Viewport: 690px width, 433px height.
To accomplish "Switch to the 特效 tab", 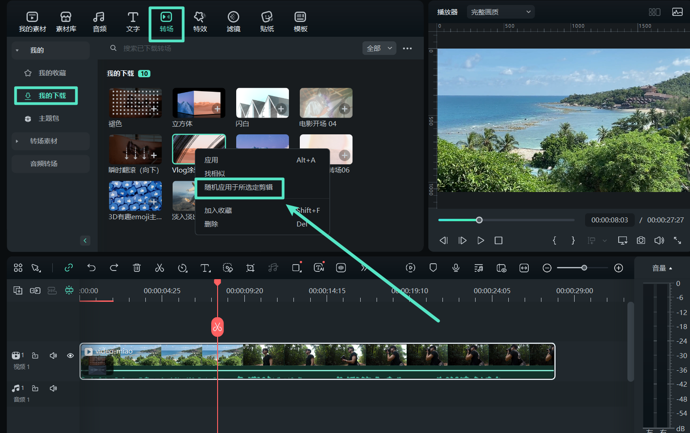I will point(200,22).
